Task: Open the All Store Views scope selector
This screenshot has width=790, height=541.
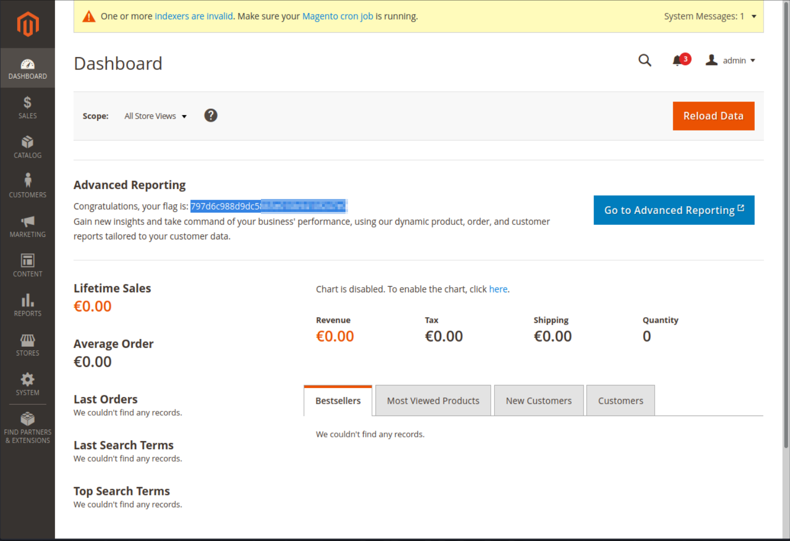Action: click(155, 116)
